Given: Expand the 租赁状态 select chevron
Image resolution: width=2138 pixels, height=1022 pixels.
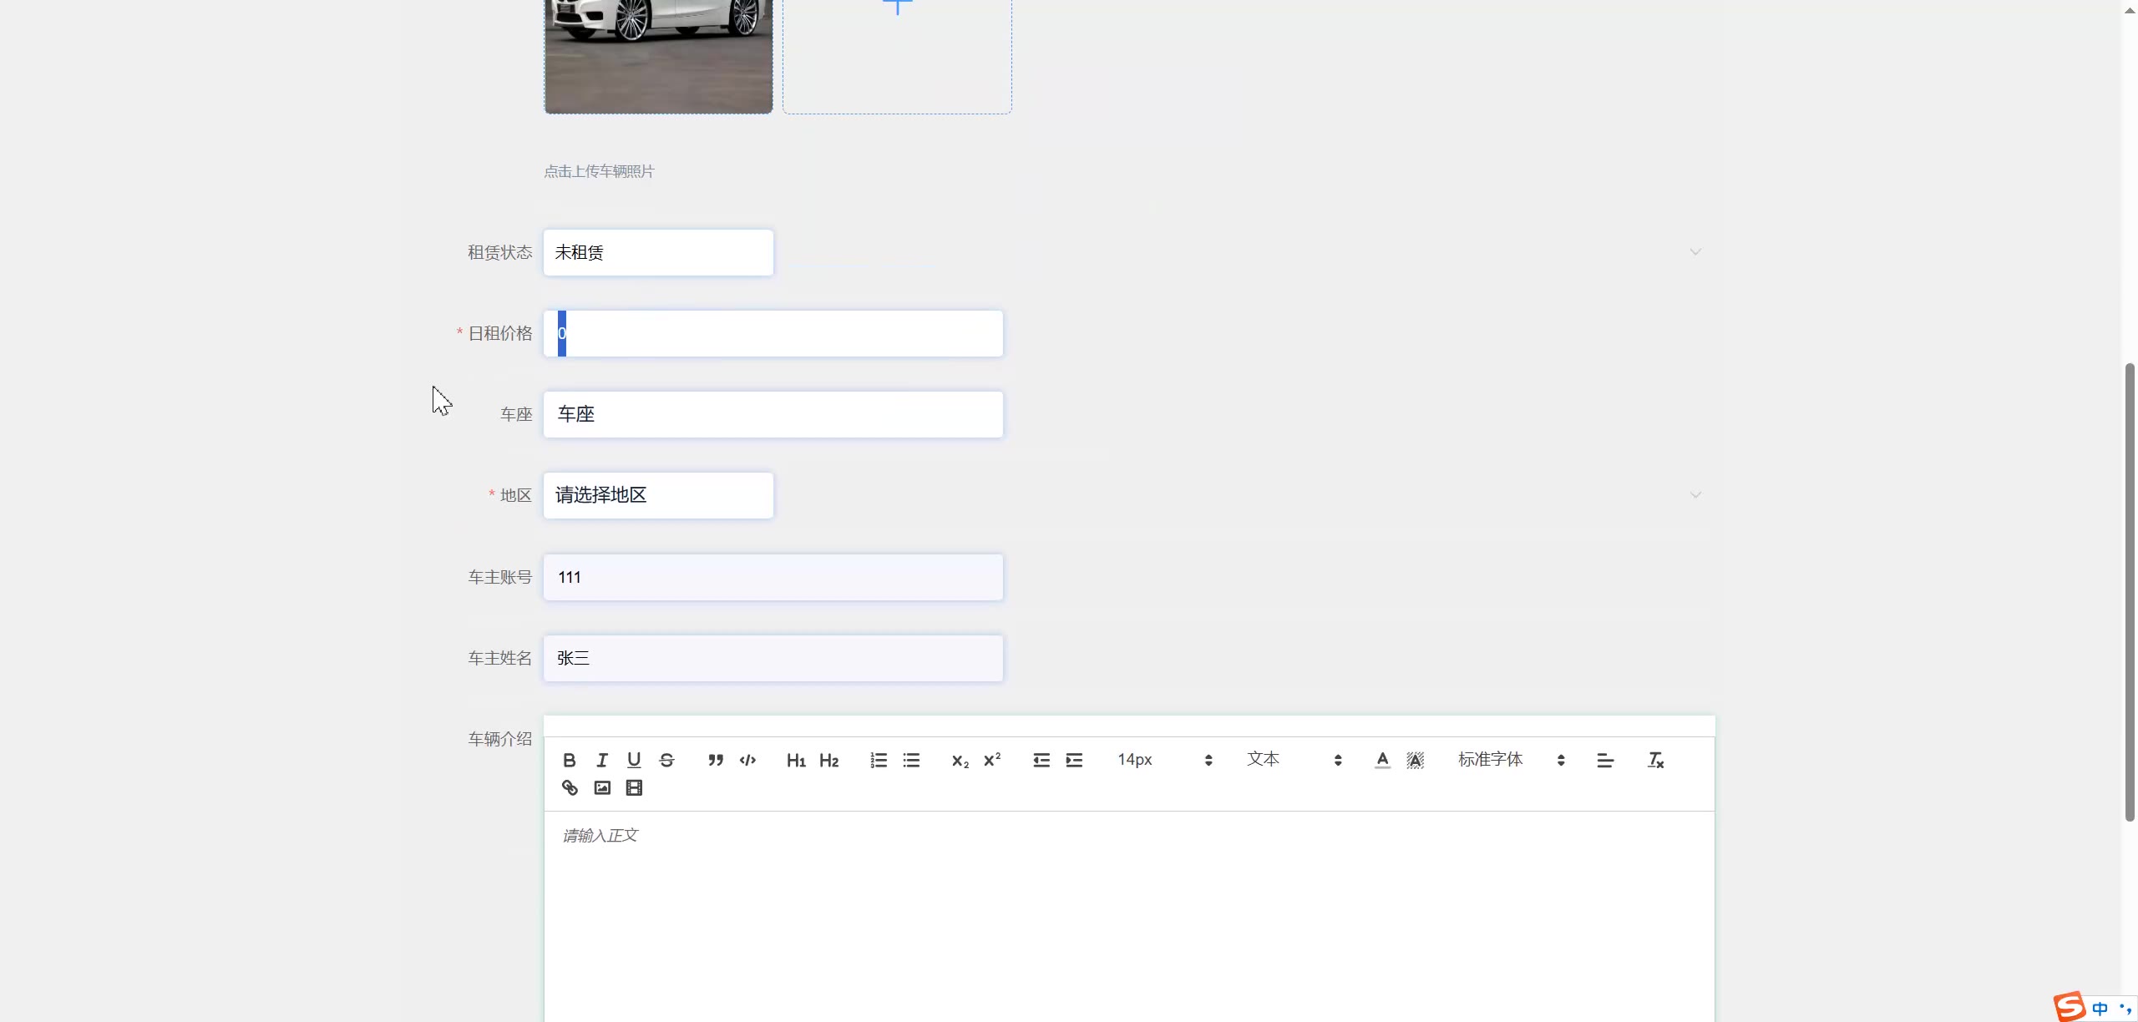Looking at the screenshot, I should point(1695,251).
